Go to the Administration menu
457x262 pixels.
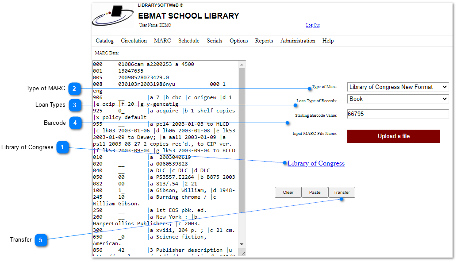[297, 41]
